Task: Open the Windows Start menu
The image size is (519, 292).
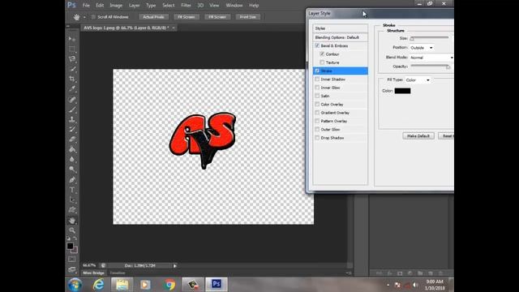Action: [x=75, y=285]
